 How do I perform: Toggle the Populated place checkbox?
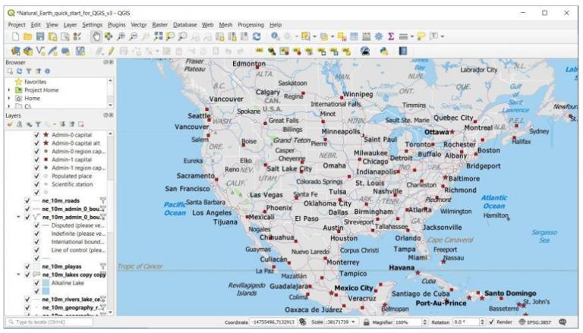[36, 176]
